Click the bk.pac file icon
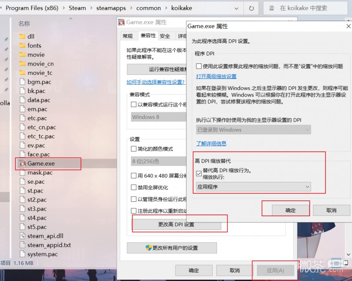This screenshot has height=281, width=352. [x=22, y=91]
